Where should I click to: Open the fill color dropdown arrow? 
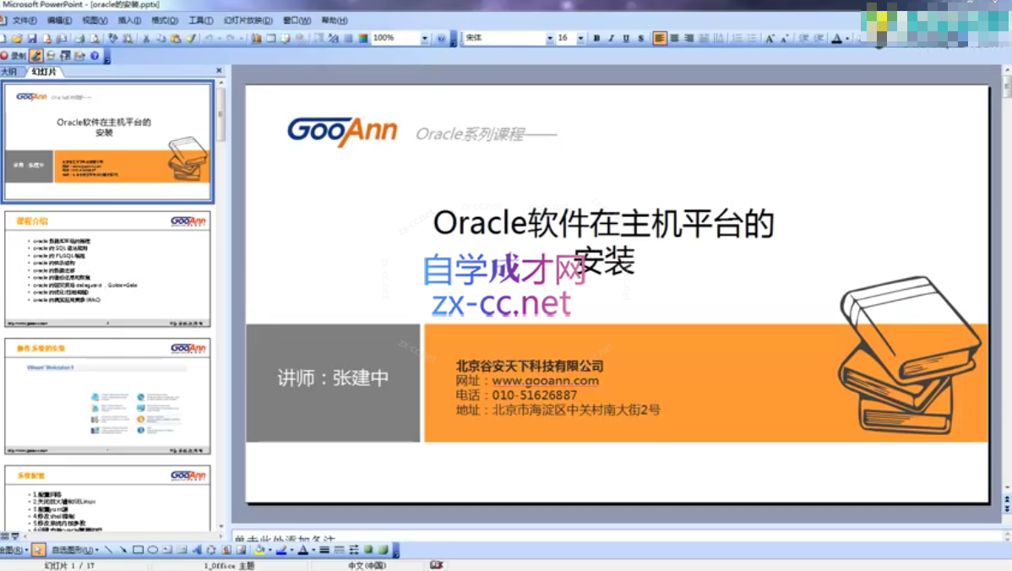coord(269,550)
